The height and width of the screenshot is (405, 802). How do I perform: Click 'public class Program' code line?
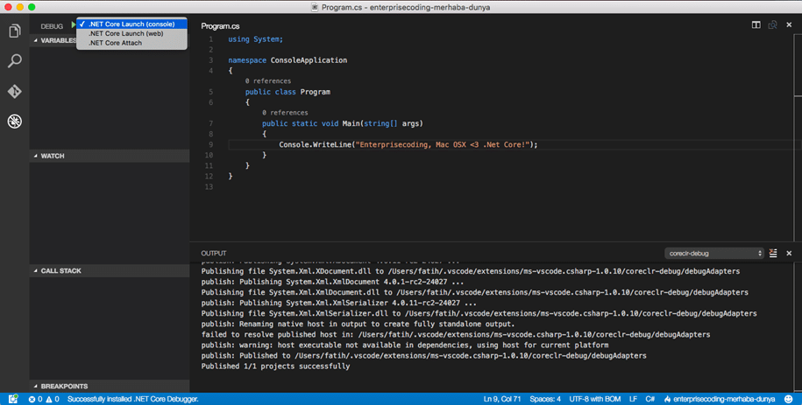pyautogui.click(x=287, y=92)
